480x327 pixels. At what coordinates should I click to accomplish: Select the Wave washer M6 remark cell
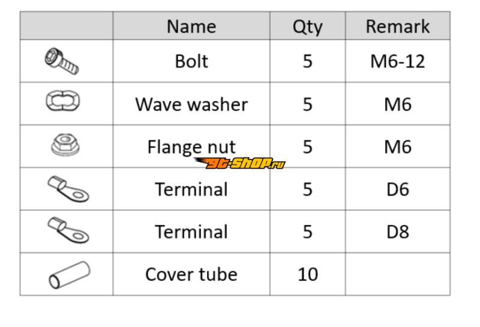397,104
